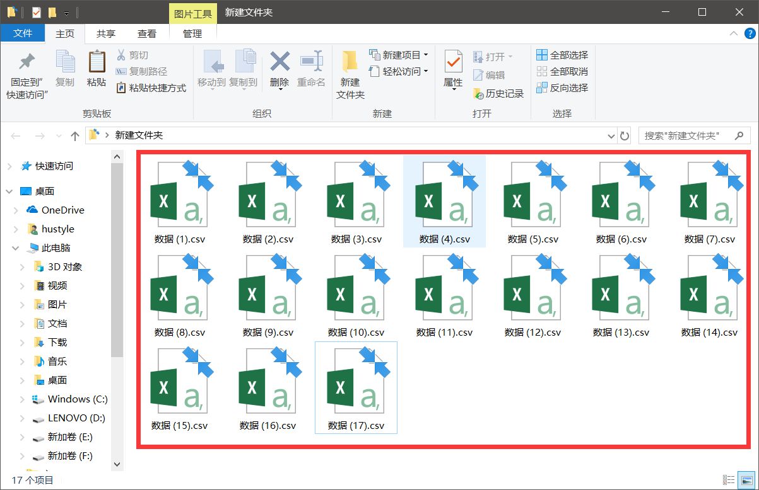Click the Pin to Quick access icon
The height and width of the screenshot is (490, 759).
click(x=26, y=62)
